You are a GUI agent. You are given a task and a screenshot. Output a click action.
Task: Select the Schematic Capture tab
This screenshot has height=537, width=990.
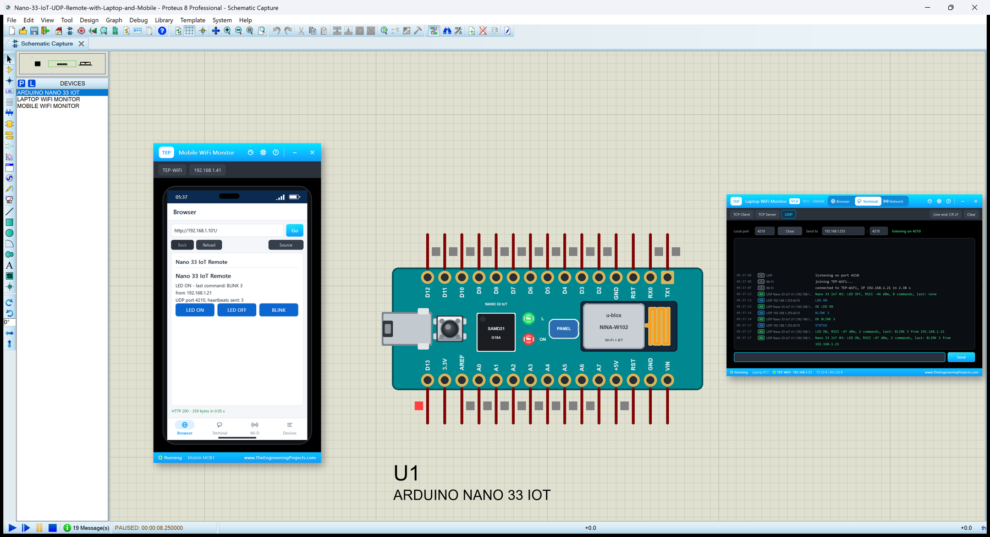point(46,43)
